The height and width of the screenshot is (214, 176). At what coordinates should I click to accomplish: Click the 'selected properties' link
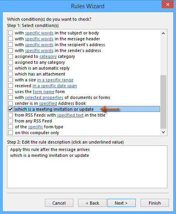tap(44, 97)
